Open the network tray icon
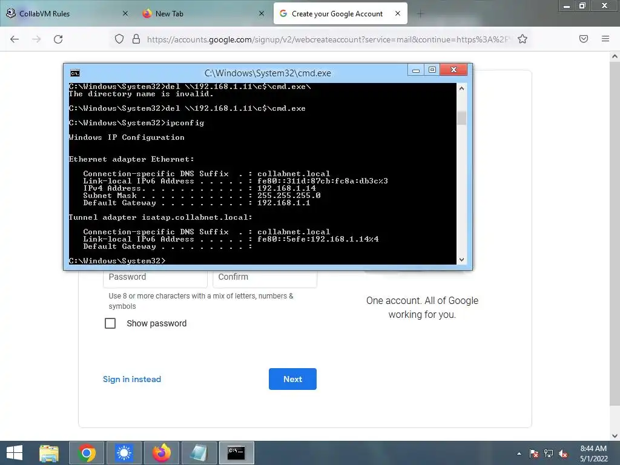This screenshot has width=620, height=465. tap(549, 453)
